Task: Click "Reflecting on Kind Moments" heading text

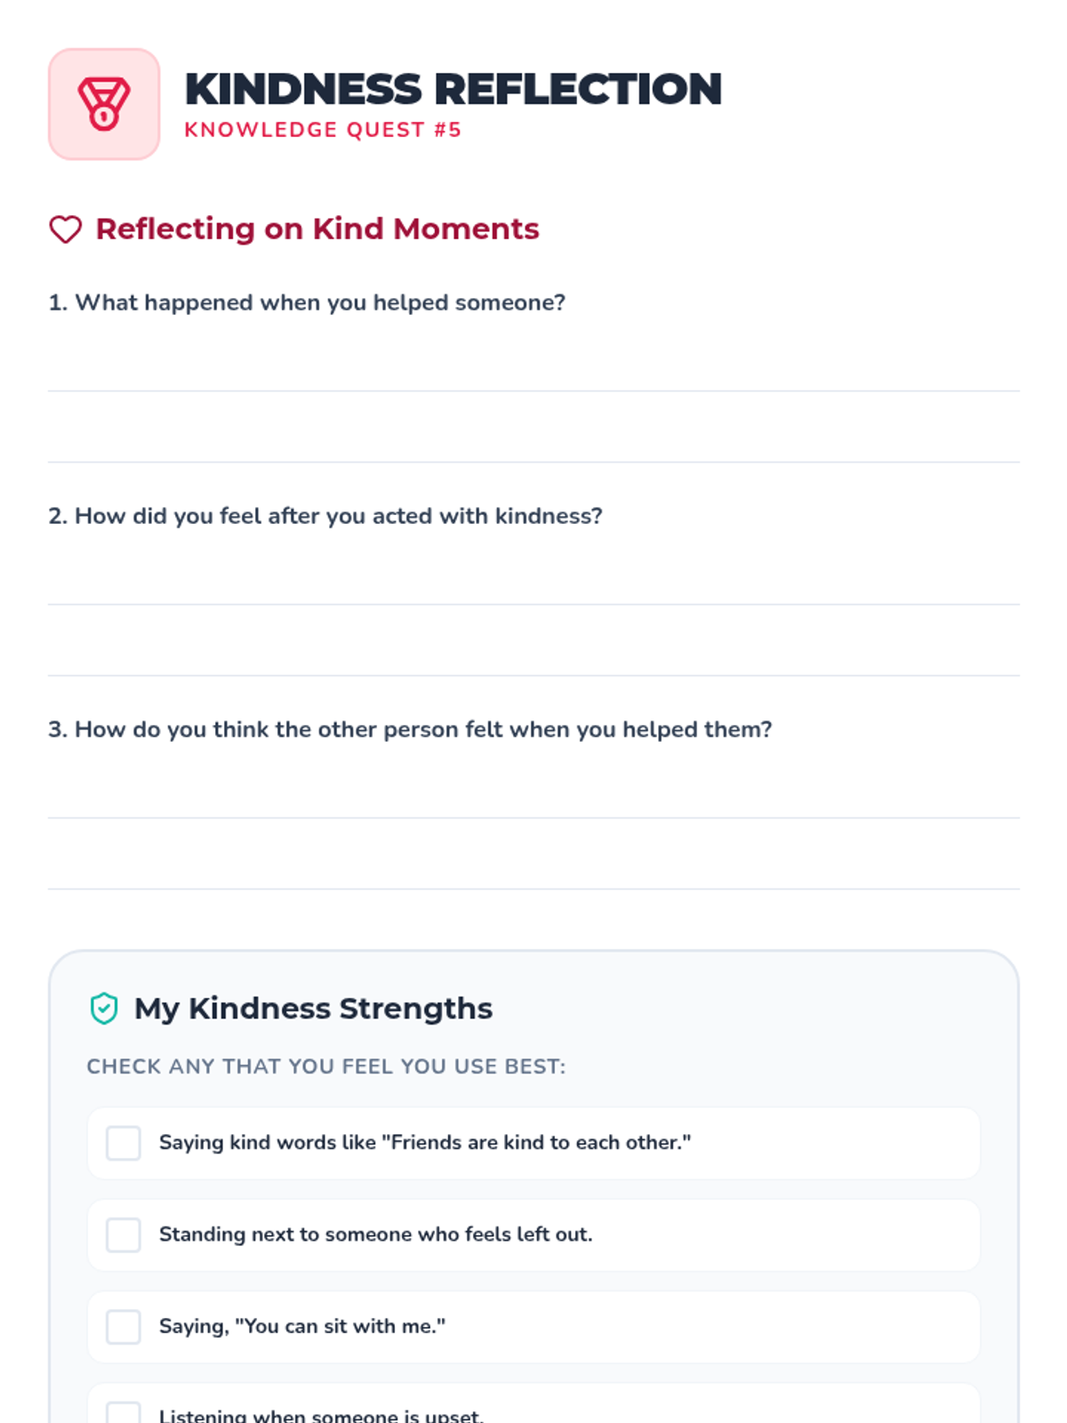Action: [317, 229]
